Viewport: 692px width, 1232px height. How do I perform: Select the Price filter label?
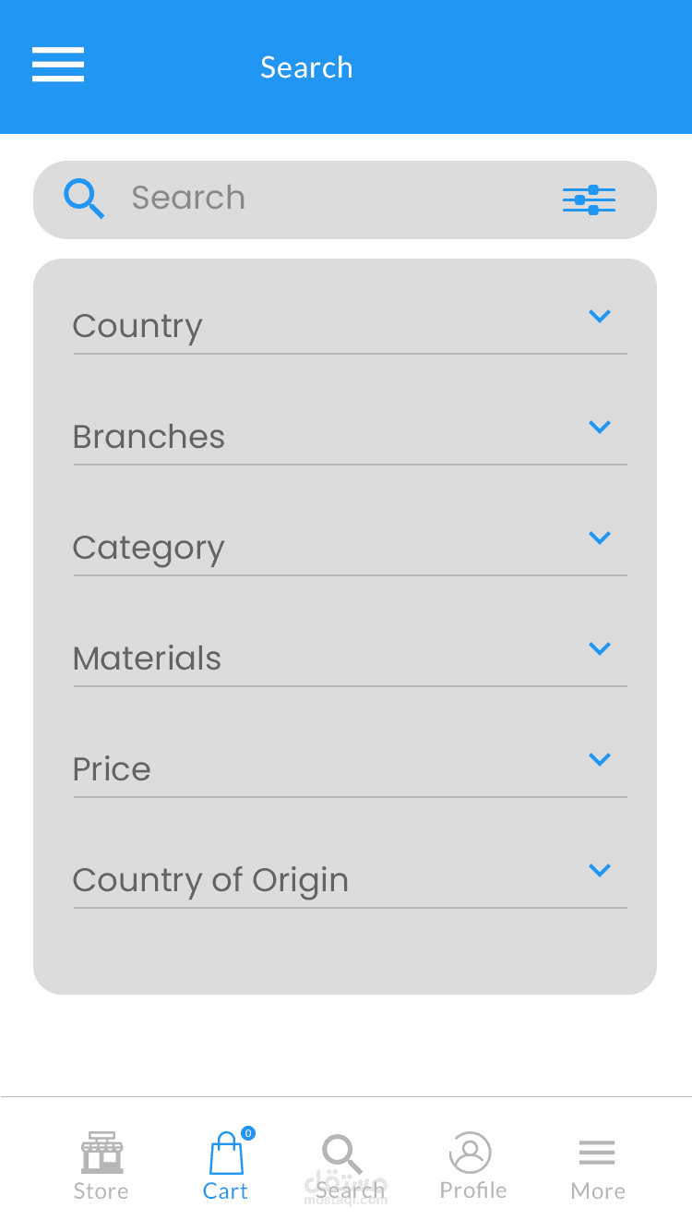pyautogui.click(x=112, y=769)
